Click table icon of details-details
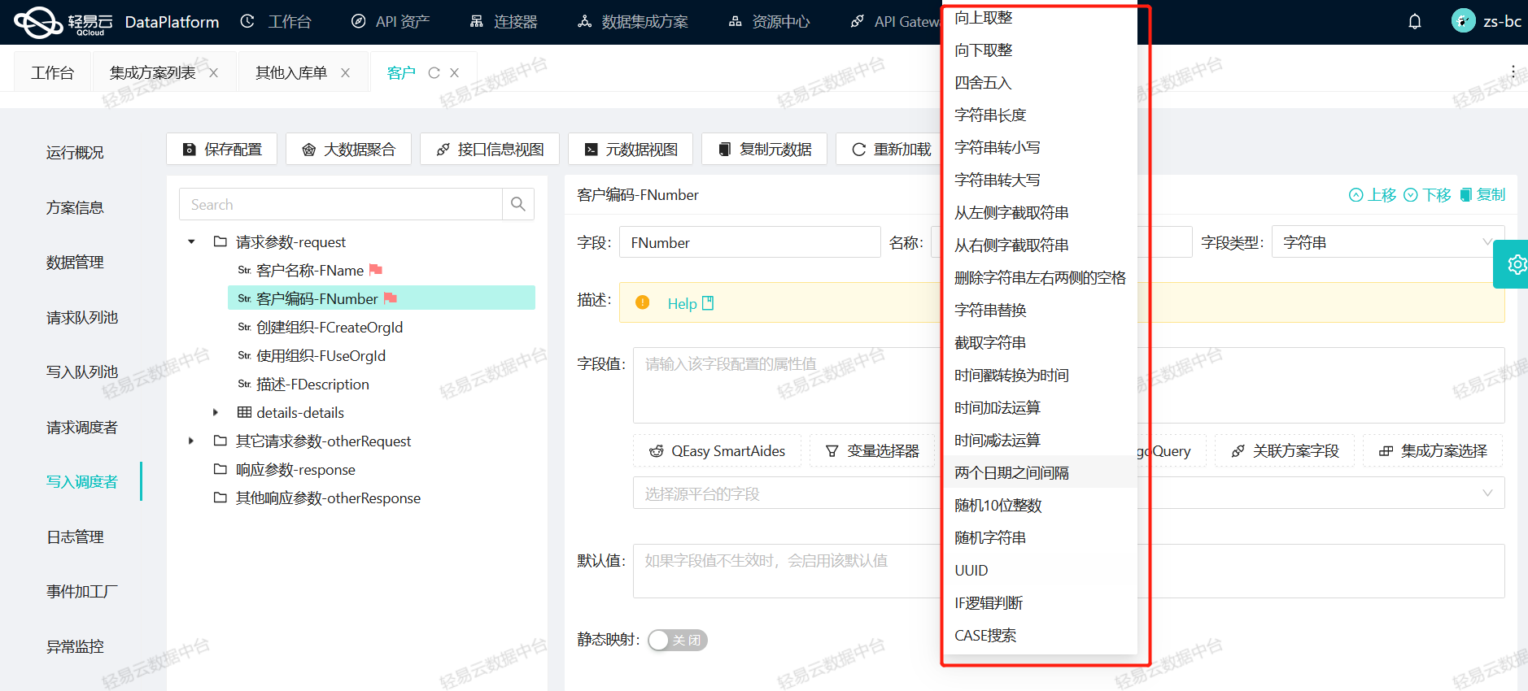The height and width of the screenshot is (691, 1528). point(244,412)
